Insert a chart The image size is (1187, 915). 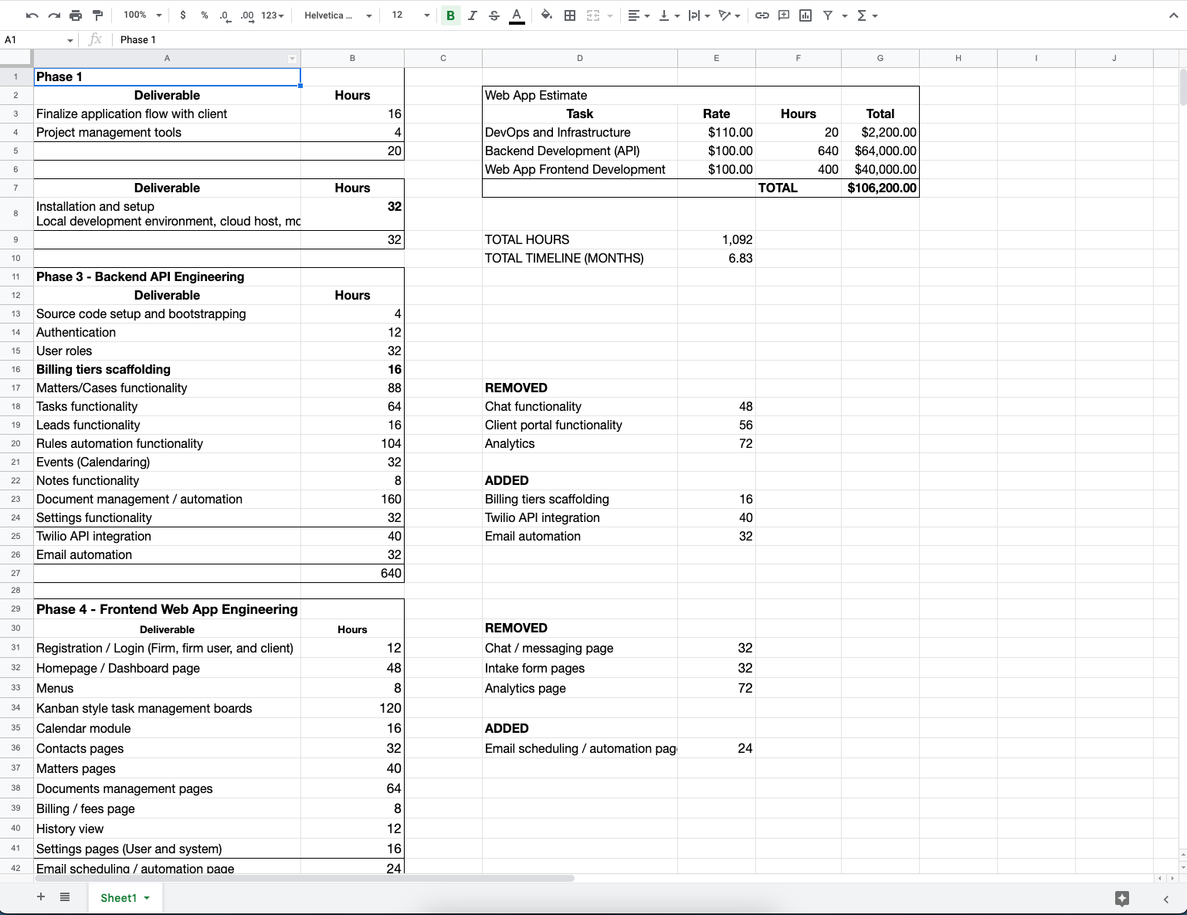(805, 15)
